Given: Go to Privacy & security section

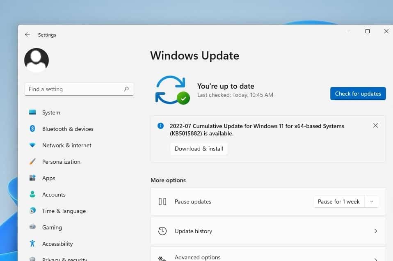Looking at the screenshot, I should coord(64,259).
